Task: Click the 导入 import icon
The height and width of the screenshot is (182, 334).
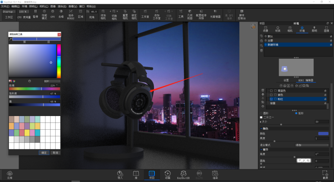Action: tap(120, 175)
